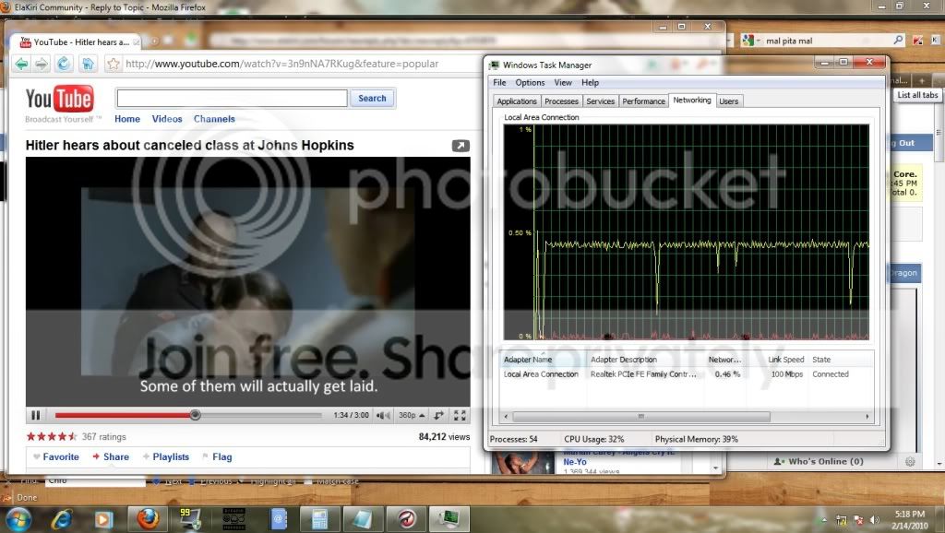Viewport: 945px width, 533px height.
Task: Enter fullscreen in YouTube player
Action: pos(460,415)
